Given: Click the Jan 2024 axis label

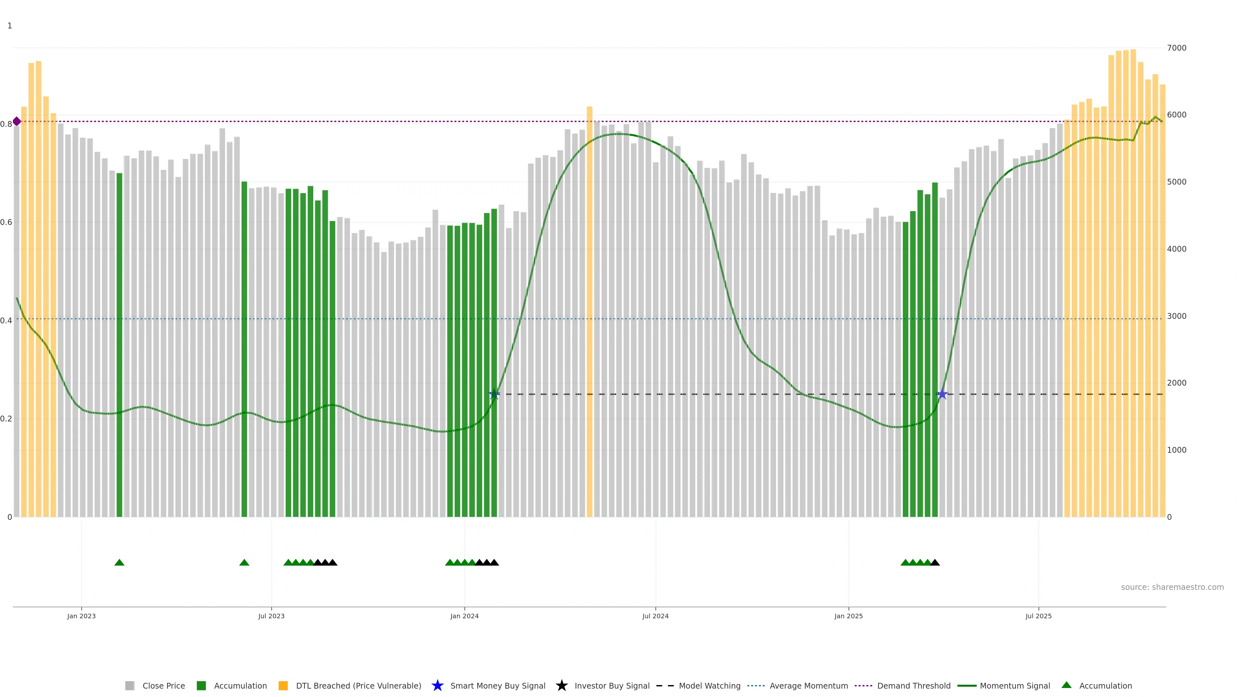Looking at the screenshot, I should pyautogui.click(x=464, y=616).
